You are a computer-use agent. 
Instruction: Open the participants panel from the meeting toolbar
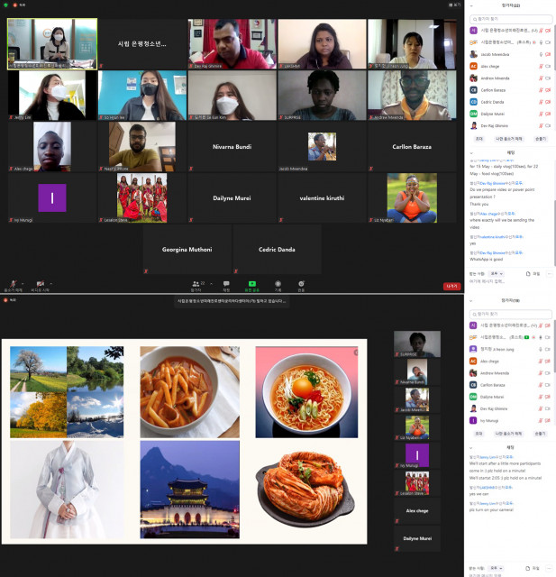(196, 283)
